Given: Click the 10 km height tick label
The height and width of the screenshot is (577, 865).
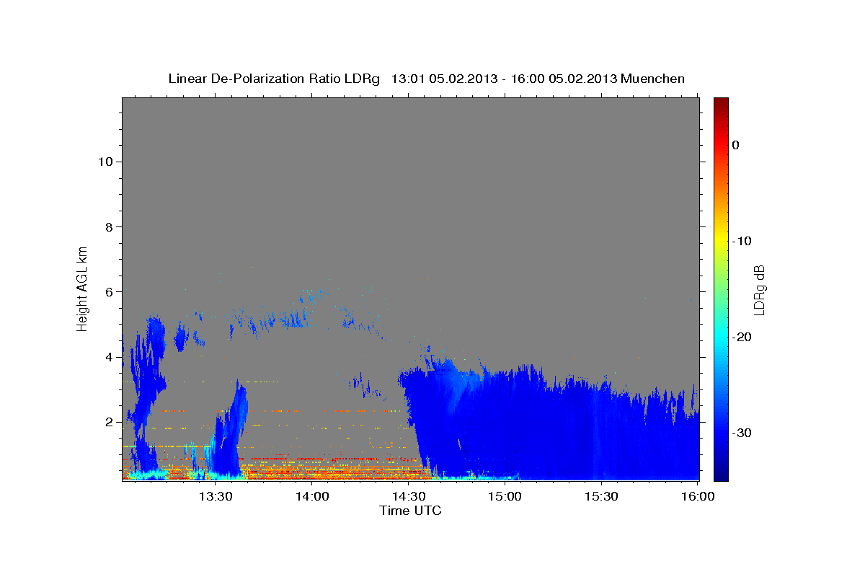Looking at the screenshot, I should pyautogui.click(x=105, y=162).
